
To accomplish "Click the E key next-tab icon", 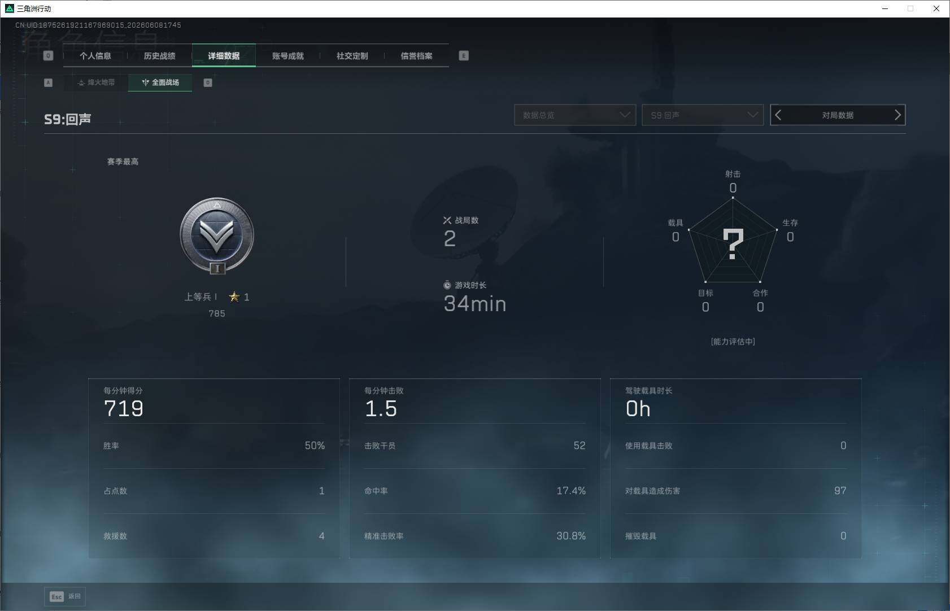I will [464, 56].
